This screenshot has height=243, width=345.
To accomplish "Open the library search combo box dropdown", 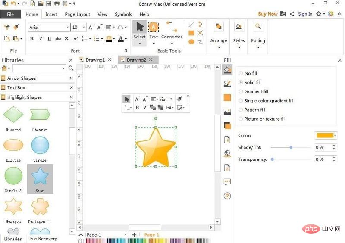I will [x=63, y=68].
